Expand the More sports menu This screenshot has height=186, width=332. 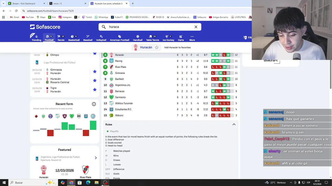[192, 38]
